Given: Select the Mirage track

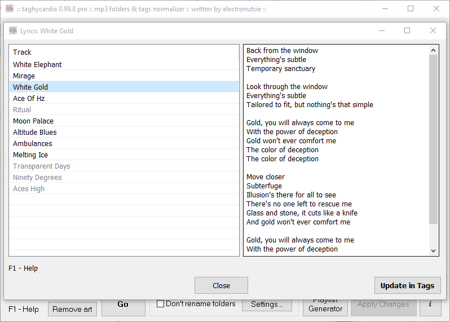Looking at the screenshot, I should pos(124,76).
